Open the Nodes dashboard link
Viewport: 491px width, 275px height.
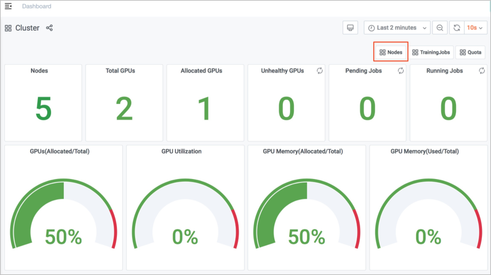pyautogui.click(x=391, y=52)
